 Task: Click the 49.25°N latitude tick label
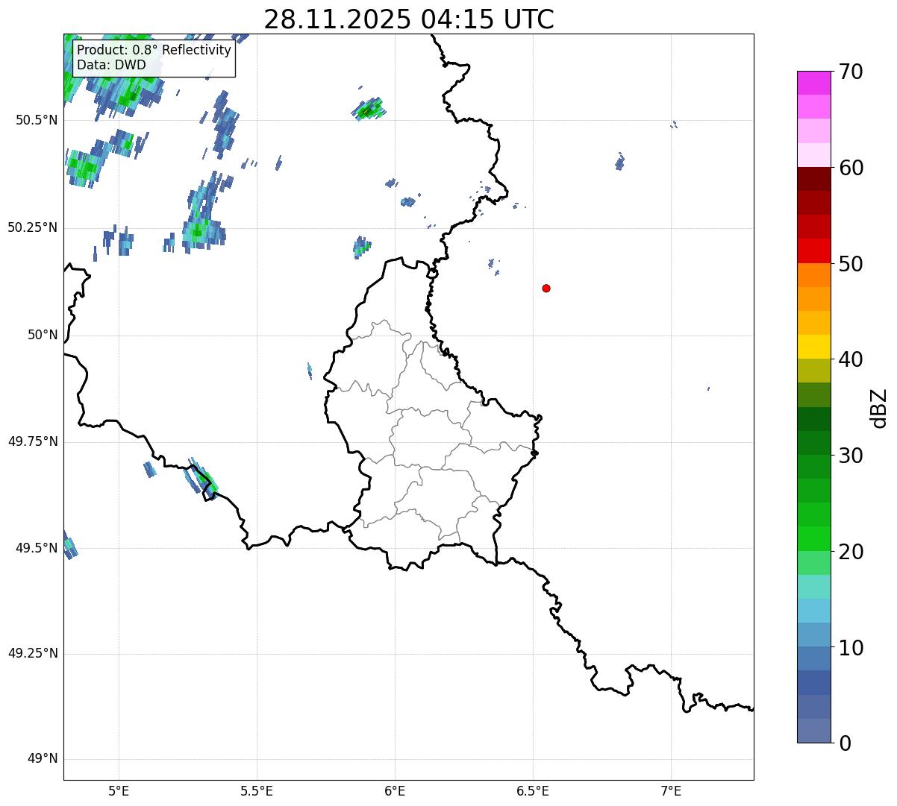[x=32, y=654]
